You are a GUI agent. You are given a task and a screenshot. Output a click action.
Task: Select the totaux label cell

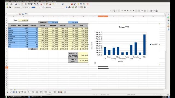click(x=33, y=49)
